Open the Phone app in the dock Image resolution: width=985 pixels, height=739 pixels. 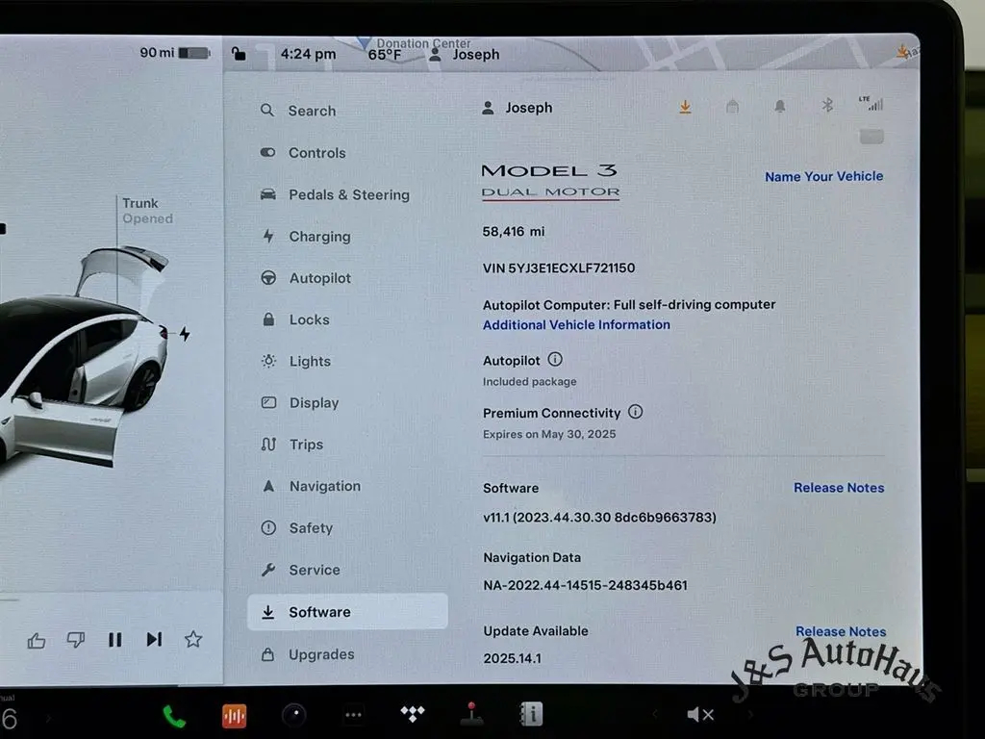pos(174,716)
